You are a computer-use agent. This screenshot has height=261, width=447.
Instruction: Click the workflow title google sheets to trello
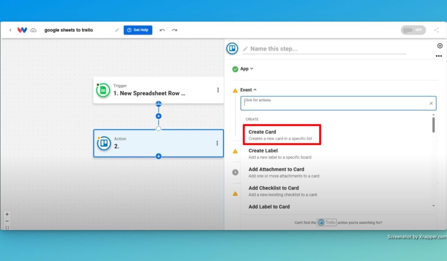point(69,30)
